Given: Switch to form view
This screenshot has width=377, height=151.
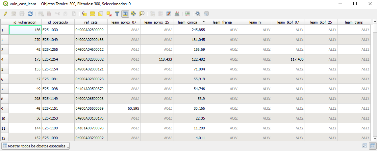Looking at the screenshot, I should pos(365,146).
